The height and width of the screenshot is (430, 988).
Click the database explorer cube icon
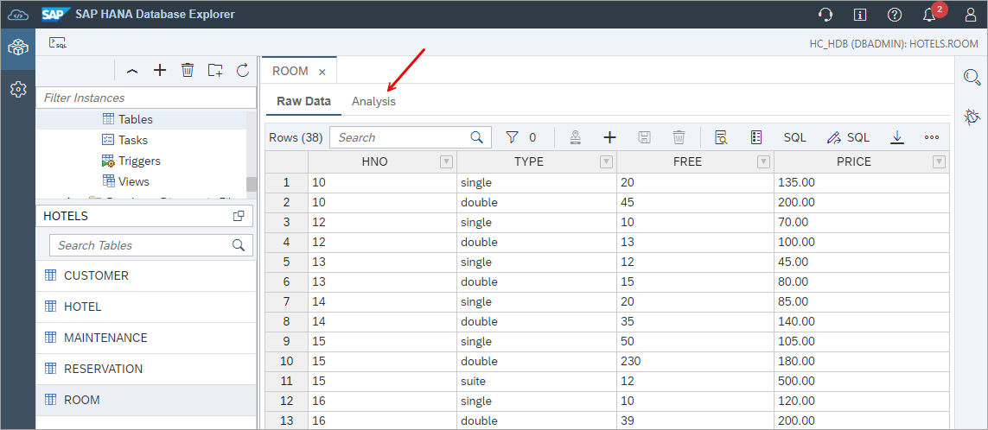[17, 48]
